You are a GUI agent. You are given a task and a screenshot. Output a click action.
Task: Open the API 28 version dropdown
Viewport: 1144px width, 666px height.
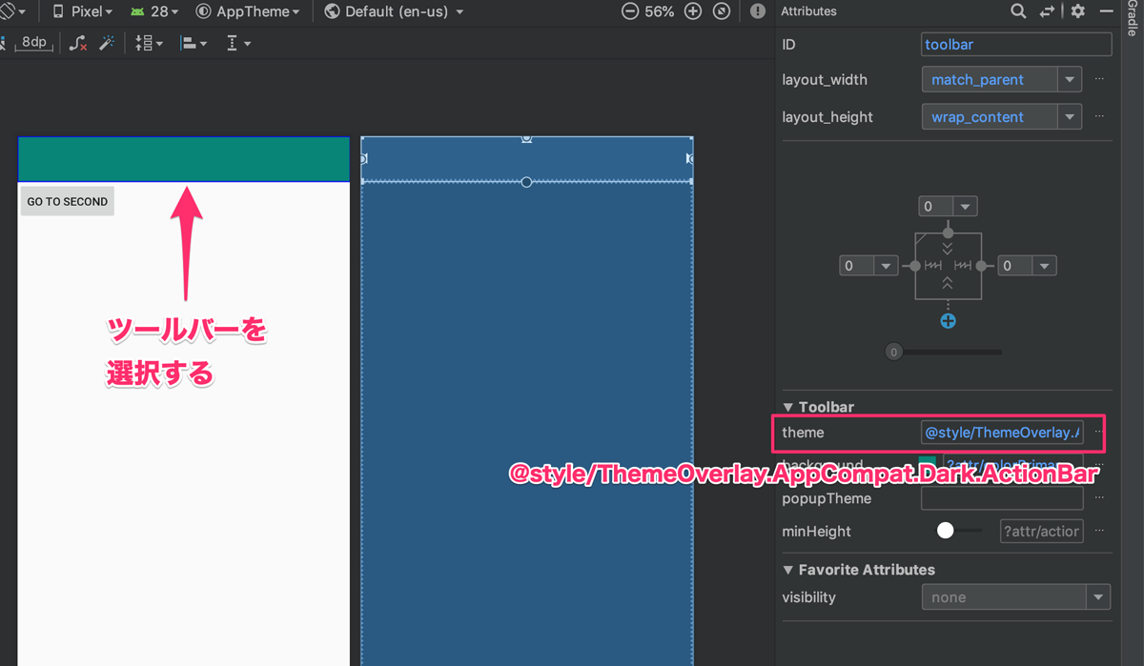[x=154, y=11]
